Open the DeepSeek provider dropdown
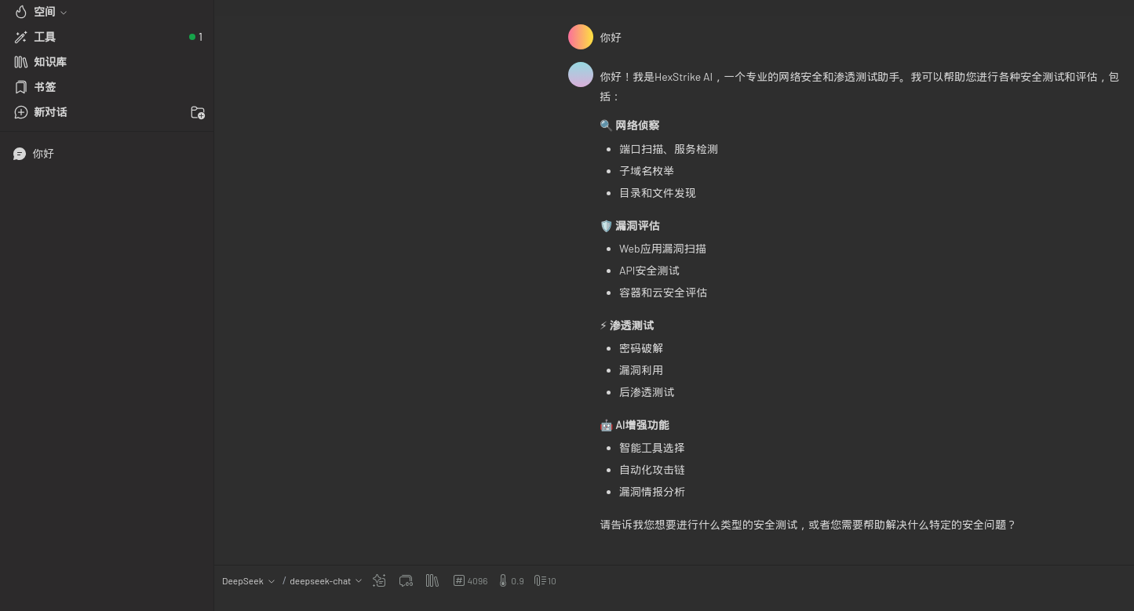1134x611 pixels. (248, 581)
